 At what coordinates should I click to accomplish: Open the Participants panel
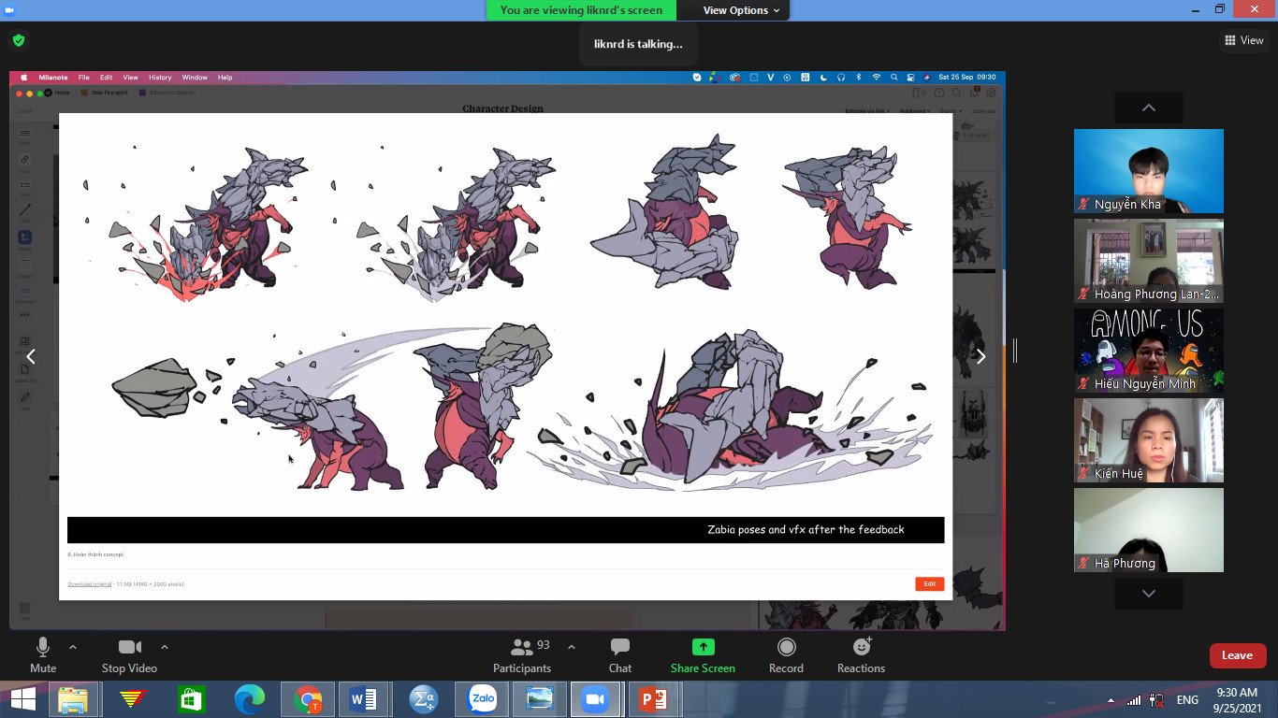click(522, 655)
